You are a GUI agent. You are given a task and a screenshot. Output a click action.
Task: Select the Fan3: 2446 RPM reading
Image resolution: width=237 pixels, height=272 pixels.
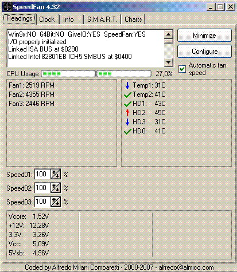(x=32, y=104)
